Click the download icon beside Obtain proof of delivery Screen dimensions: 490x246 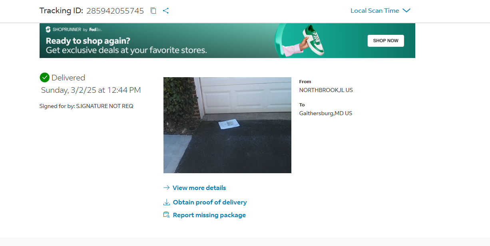[167, 202]
